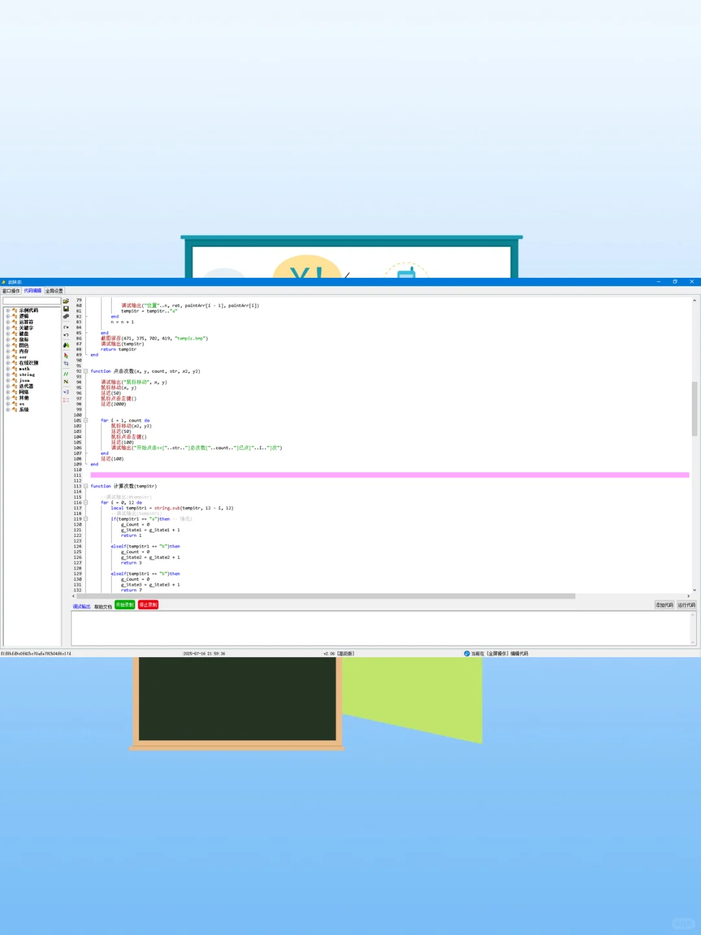Click the 截图保存 code line 86
Screen dimensions: 701x935
coord(154,338)
